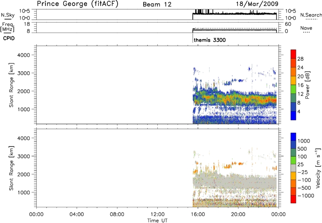Click the green '12' dB Power swatch
This screenshot has height=223, width=322.
[x=293, y=89]
